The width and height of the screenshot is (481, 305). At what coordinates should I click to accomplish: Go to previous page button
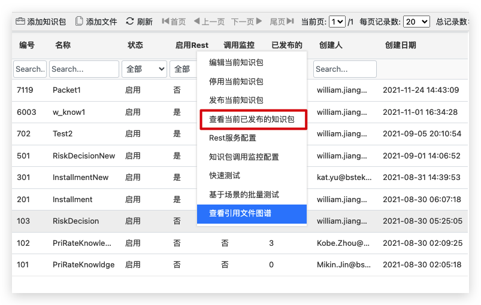pos(208,22)
